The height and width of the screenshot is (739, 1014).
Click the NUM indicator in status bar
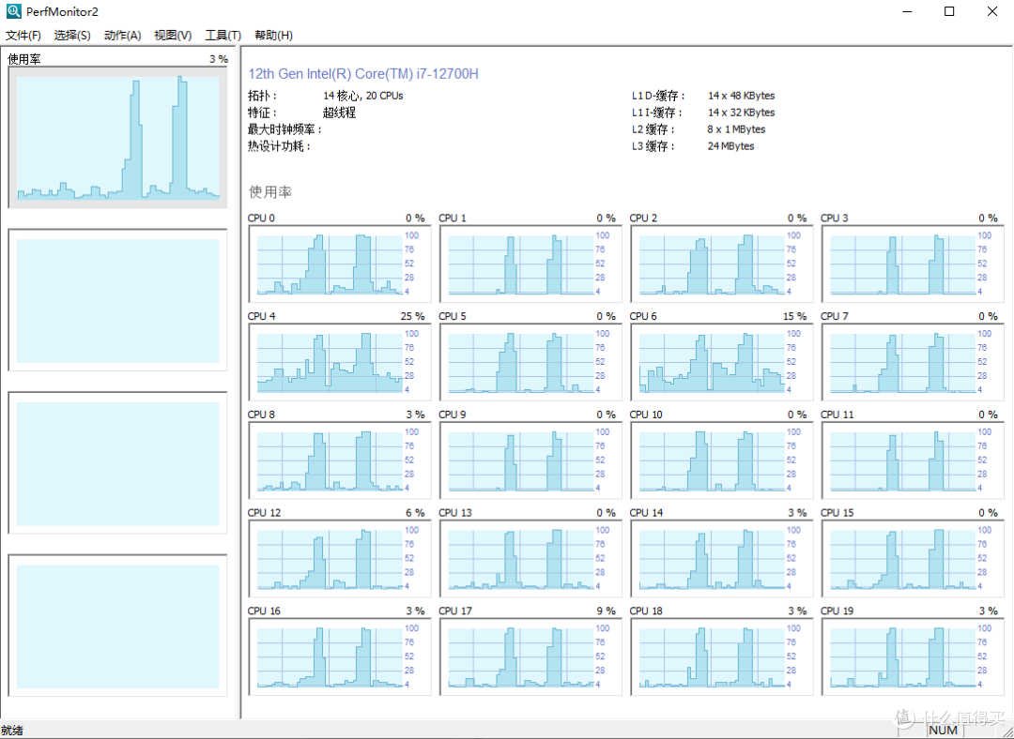tap(943, 730)
